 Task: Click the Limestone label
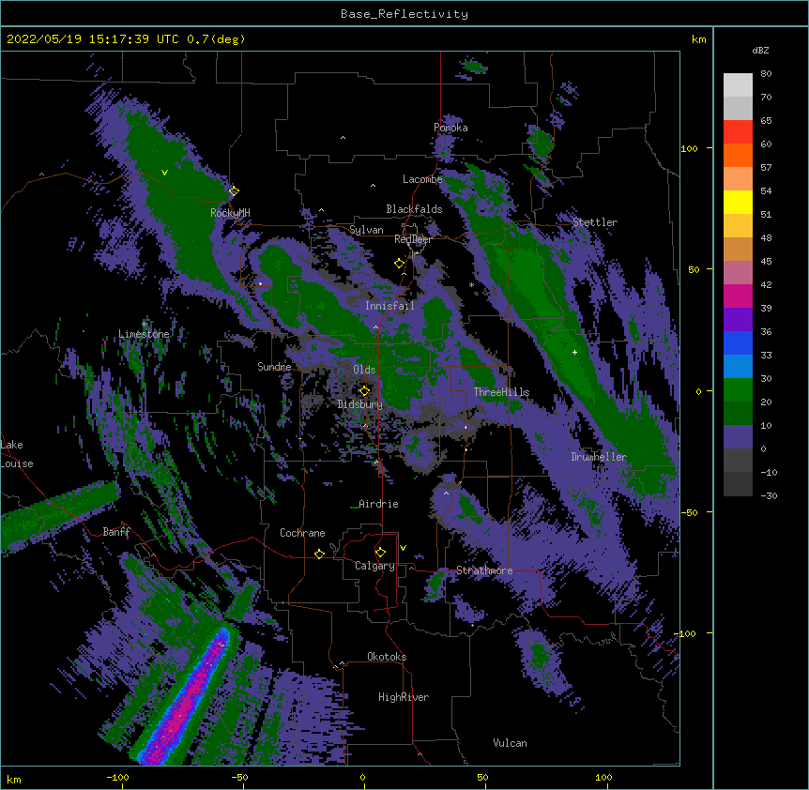144,334
